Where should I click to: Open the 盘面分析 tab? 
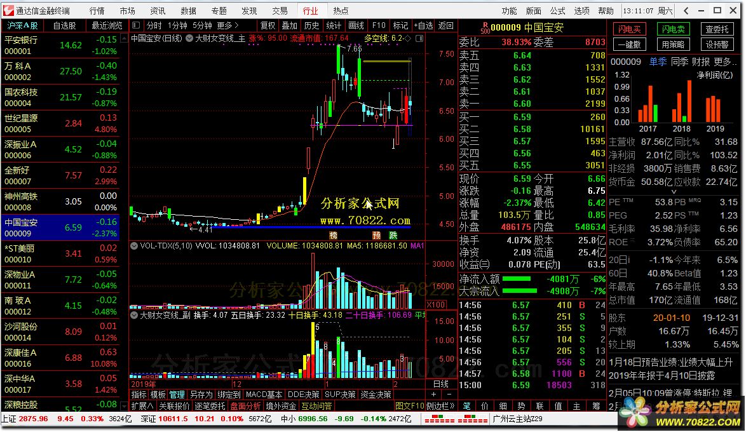tap(245, 406)
